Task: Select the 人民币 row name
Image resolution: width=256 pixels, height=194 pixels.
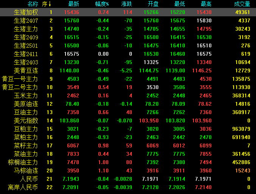Action: tap(29, 179)
